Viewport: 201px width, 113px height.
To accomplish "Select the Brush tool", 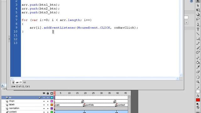I will click(x=198, y=48).
